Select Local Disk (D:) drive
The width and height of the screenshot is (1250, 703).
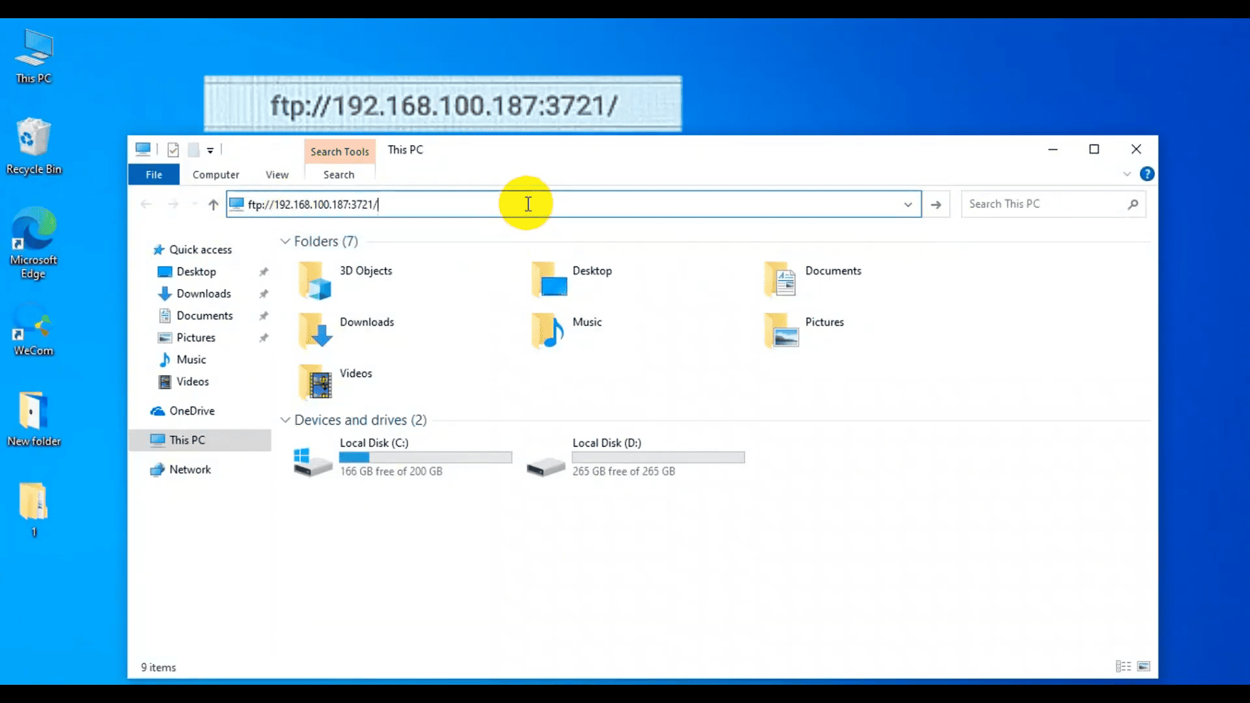pos(635,458)
